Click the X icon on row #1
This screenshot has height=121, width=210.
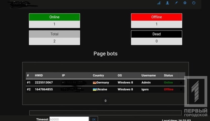pyautogui.click(x=181, y=83)
